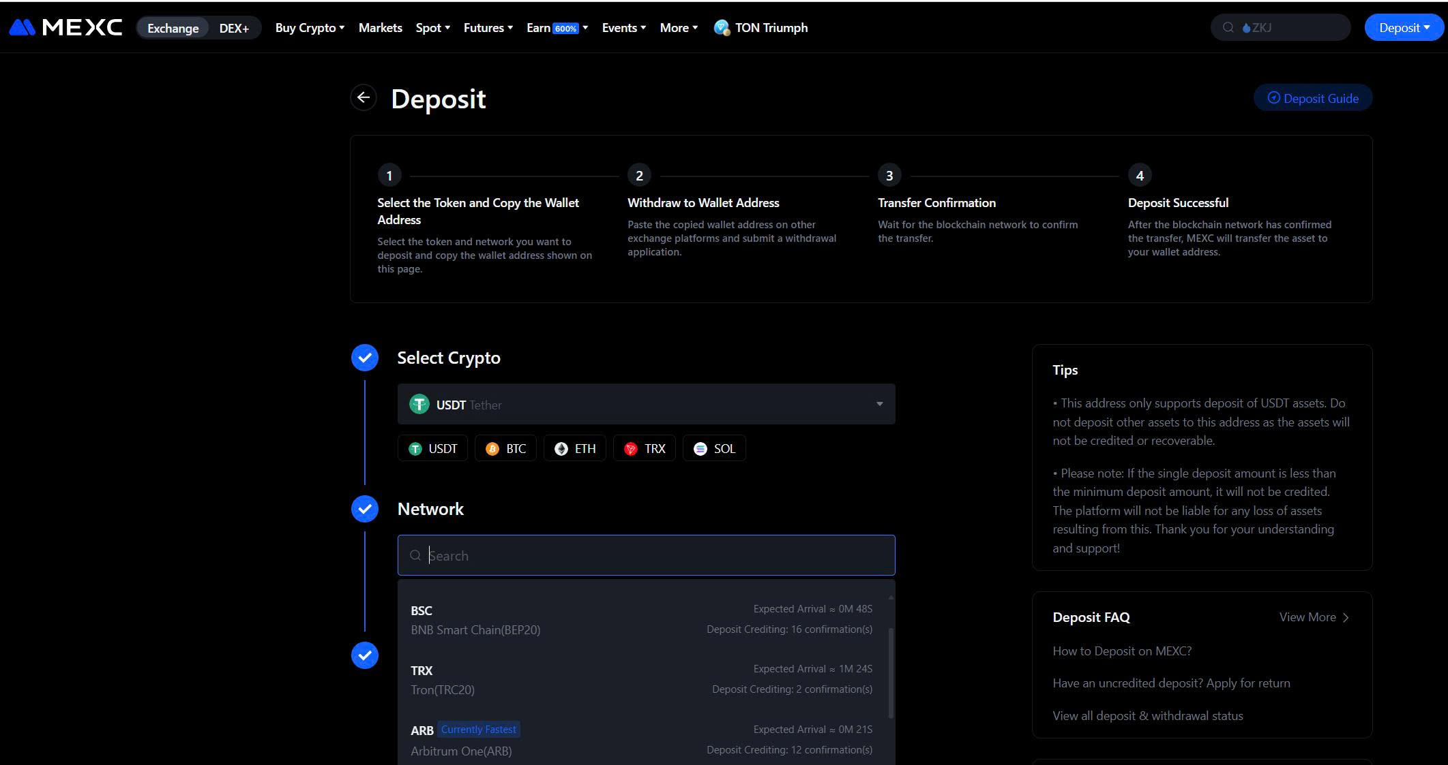
Task: Click the search magnifier icon in the header
Action: [1228, 27]
